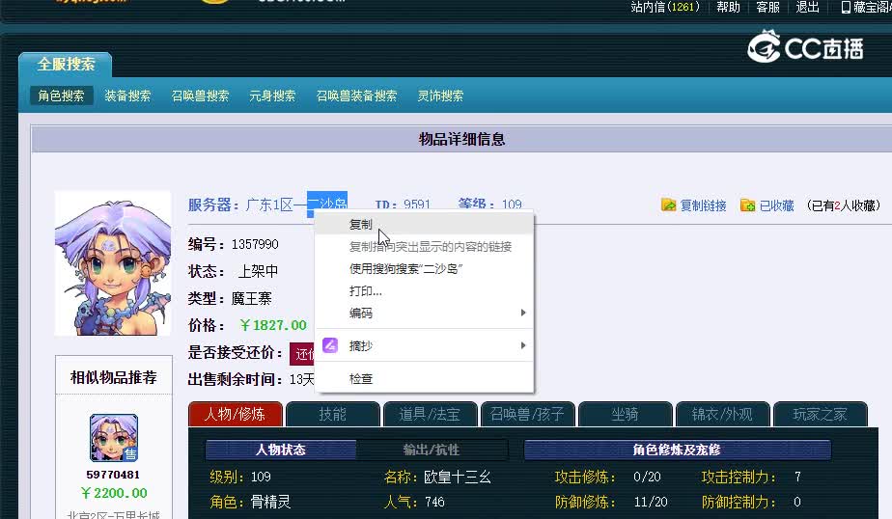Open 编码 context menu entry

pos(425,313)
